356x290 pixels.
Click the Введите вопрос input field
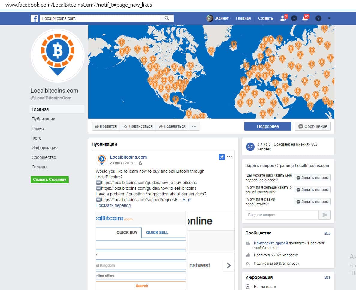pos(282,215)
